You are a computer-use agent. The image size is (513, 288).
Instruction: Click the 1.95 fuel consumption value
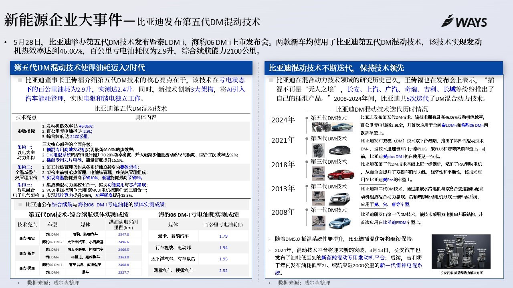(x=223, y=259)
